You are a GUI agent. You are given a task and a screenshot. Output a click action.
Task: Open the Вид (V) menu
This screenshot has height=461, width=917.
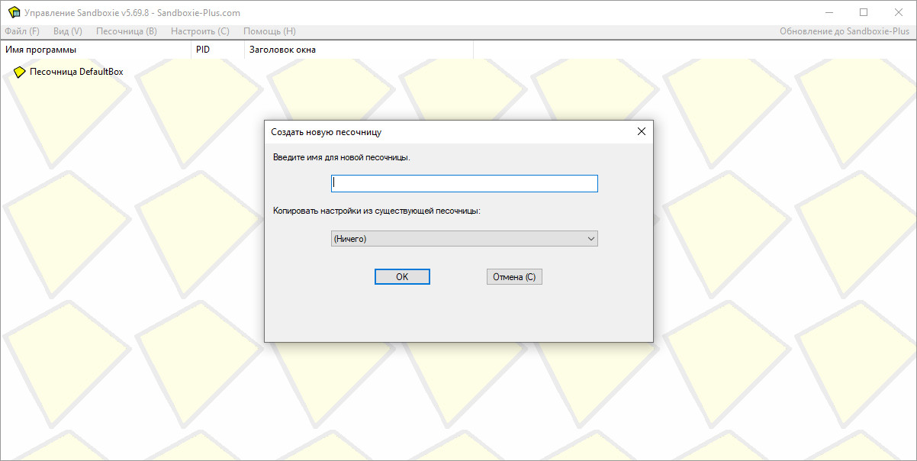pos(68,31)
